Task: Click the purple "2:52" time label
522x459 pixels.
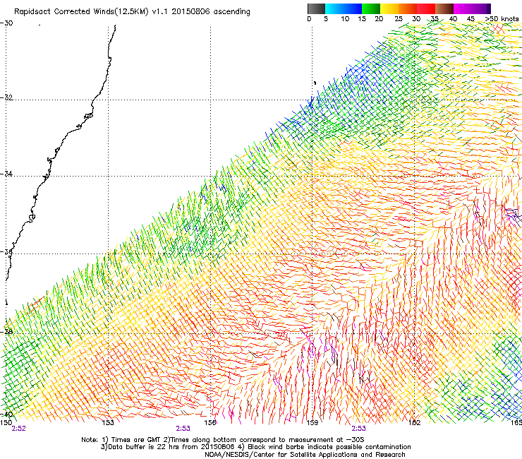Action: click(x=18, y=429)
